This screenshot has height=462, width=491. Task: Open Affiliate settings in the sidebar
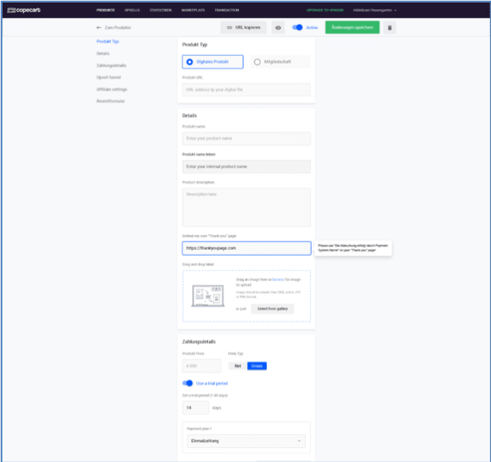point(111,88)
